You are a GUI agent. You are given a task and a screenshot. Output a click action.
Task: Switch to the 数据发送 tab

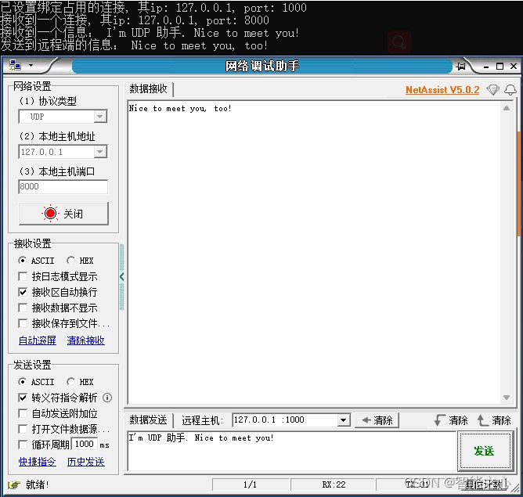149,420
